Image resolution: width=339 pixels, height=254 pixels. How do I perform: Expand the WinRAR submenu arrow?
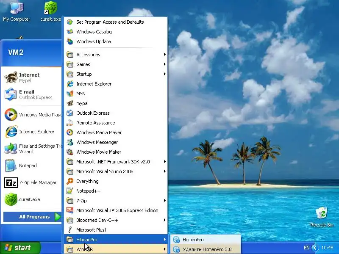(165, 249)
